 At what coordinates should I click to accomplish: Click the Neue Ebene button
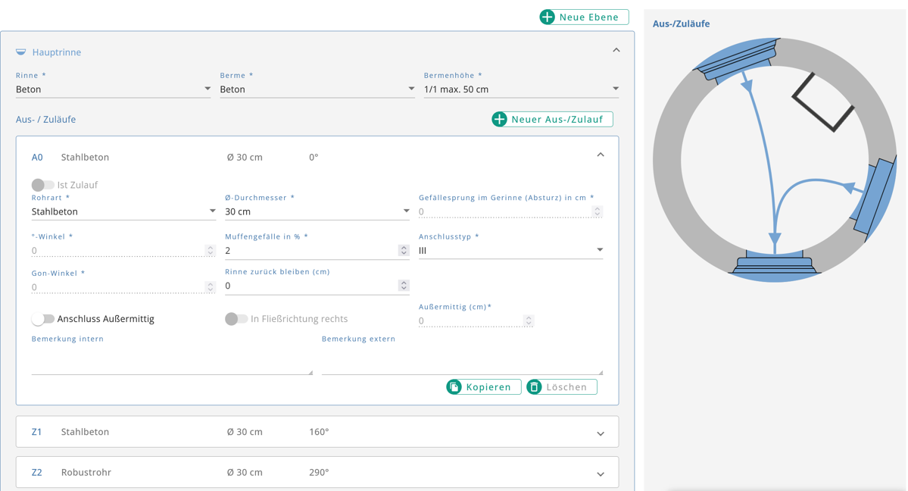pos(585,17)
